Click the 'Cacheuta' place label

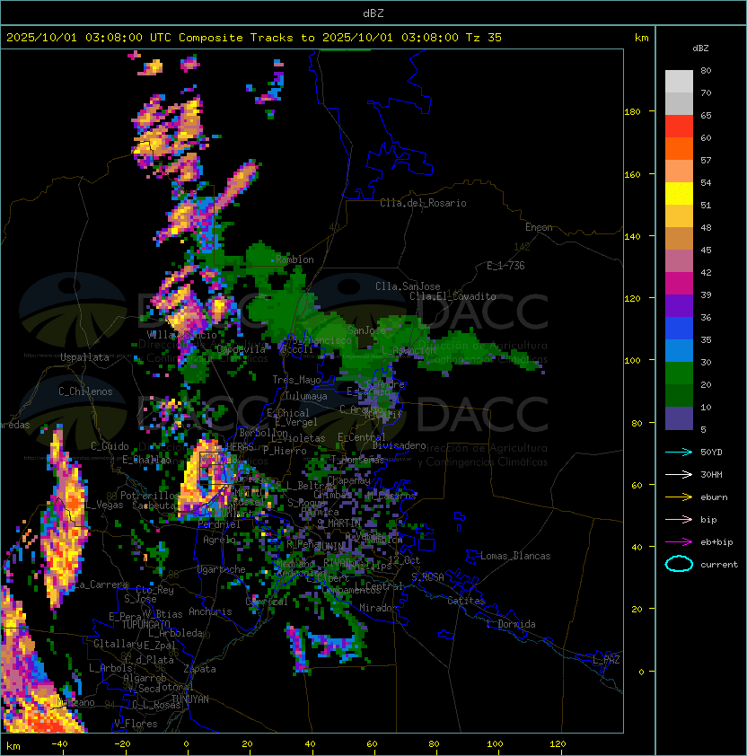tap(154, 505)
